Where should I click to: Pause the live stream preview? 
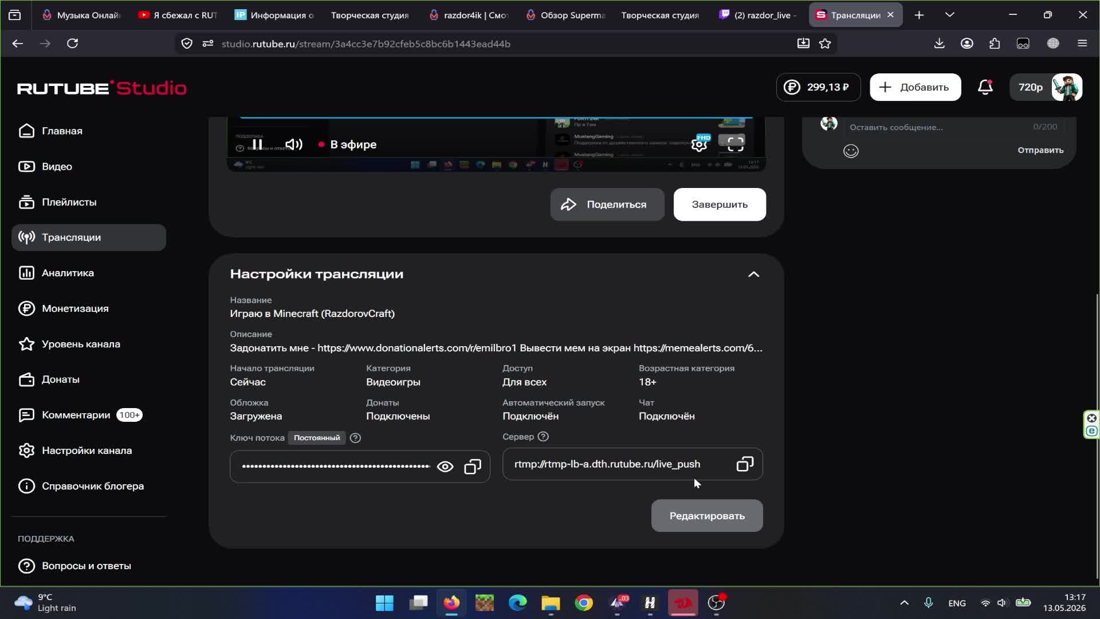(x=257, y=144)
